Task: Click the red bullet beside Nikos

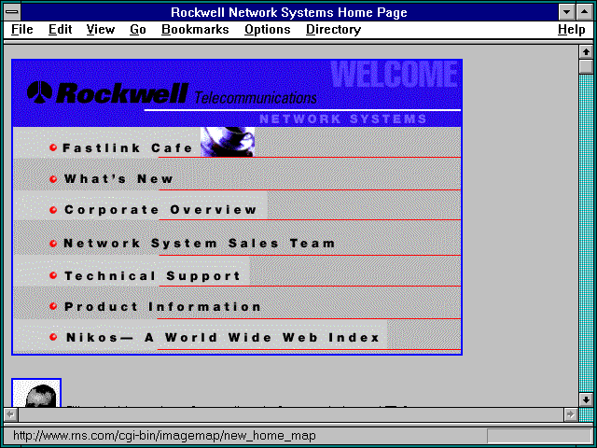Action: (x=53, y=337)
